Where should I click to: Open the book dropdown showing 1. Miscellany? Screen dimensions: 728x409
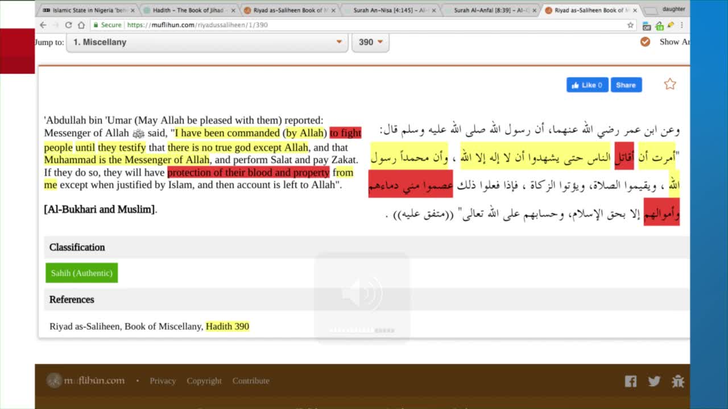click(207, 42)
